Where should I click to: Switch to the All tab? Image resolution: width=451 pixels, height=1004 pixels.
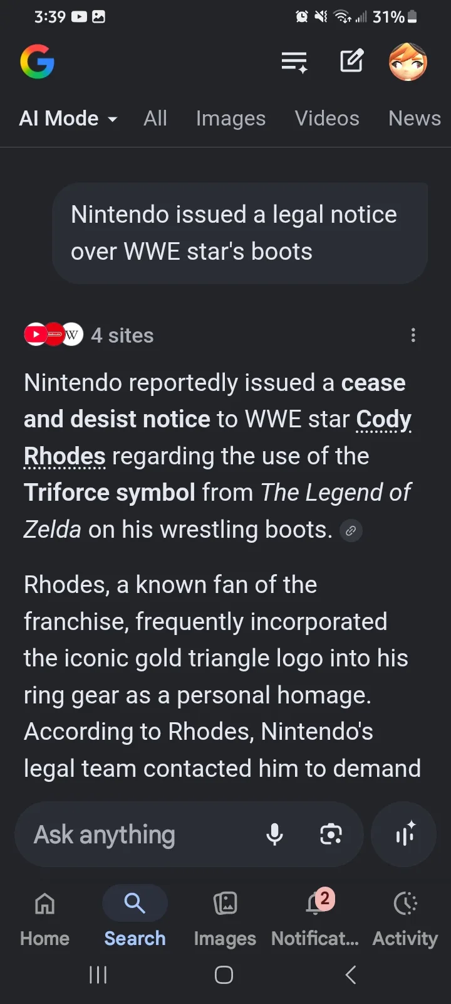point(155,119)
